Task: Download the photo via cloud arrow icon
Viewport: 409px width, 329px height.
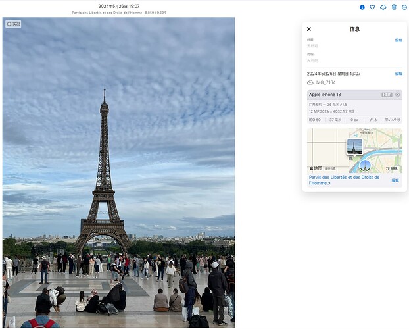Action: pyautogui.click(x=383, y=7)
